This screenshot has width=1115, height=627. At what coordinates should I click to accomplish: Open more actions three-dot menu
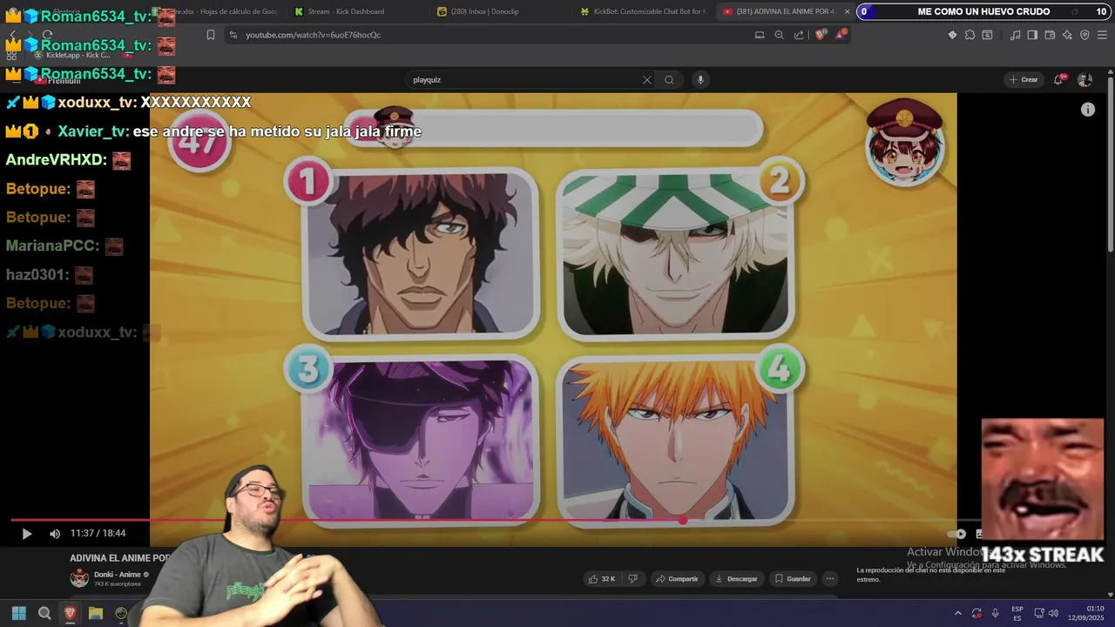[830, 579]
